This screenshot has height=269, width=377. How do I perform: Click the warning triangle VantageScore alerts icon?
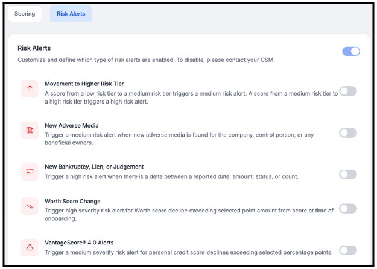click(x=30, y=247)
